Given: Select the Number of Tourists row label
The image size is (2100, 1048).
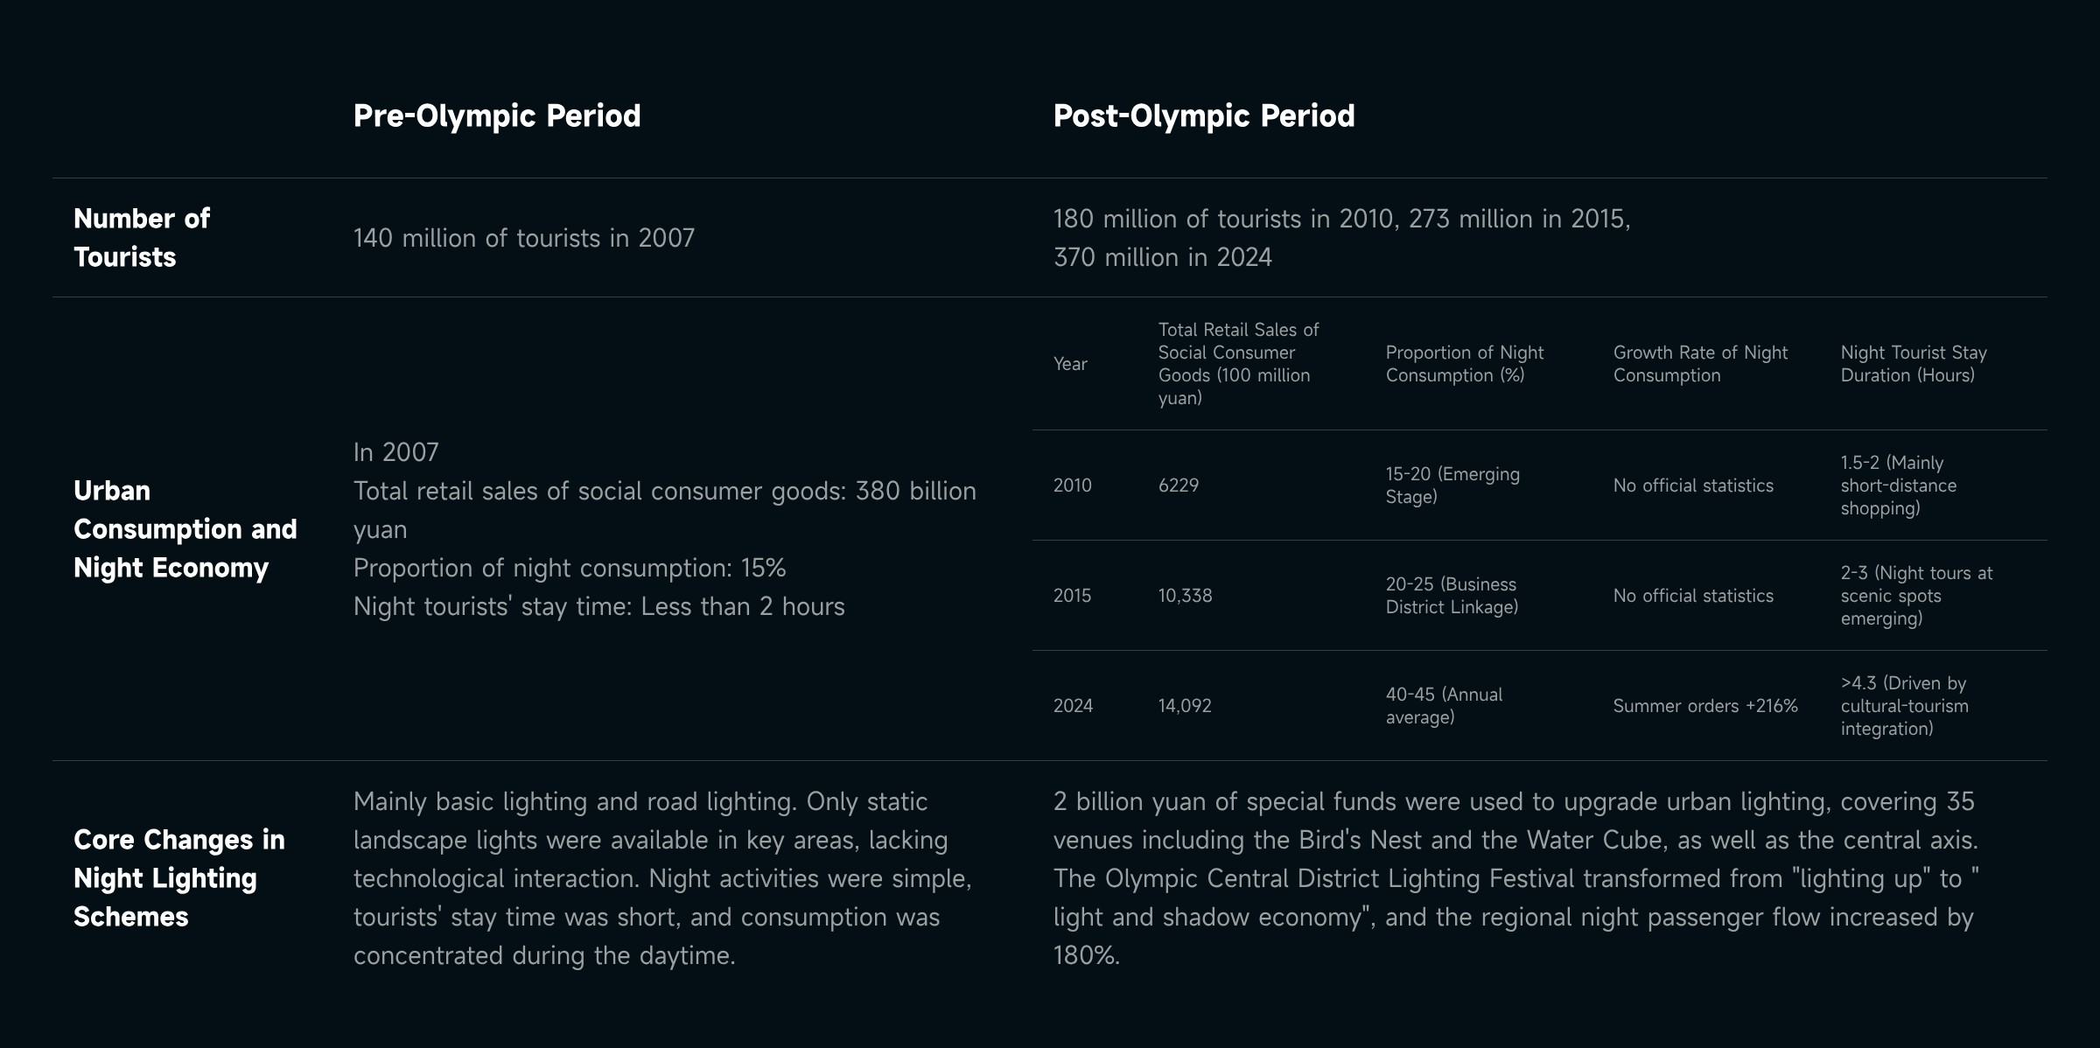Looking at the screenshot, I should (142, 237).
